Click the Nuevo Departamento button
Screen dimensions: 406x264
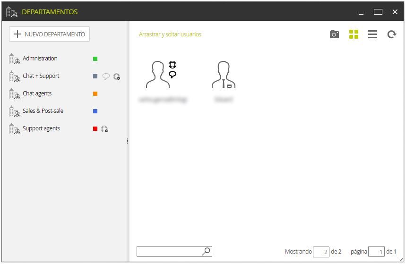click(49, 34)
